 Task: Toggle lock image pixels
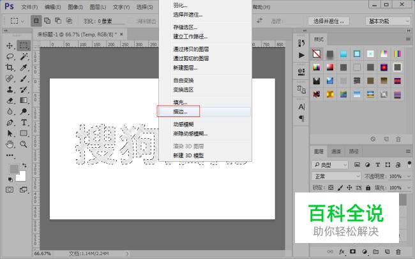(x=340, y=187)
